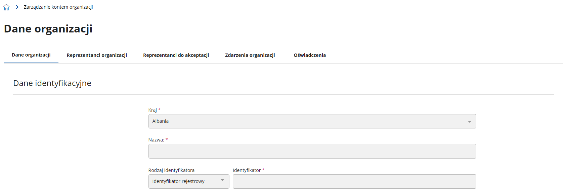Click the Kraj dropdown arrow
Image resolution: width=568 pixels, height=193 pixels.
[469, 122]
